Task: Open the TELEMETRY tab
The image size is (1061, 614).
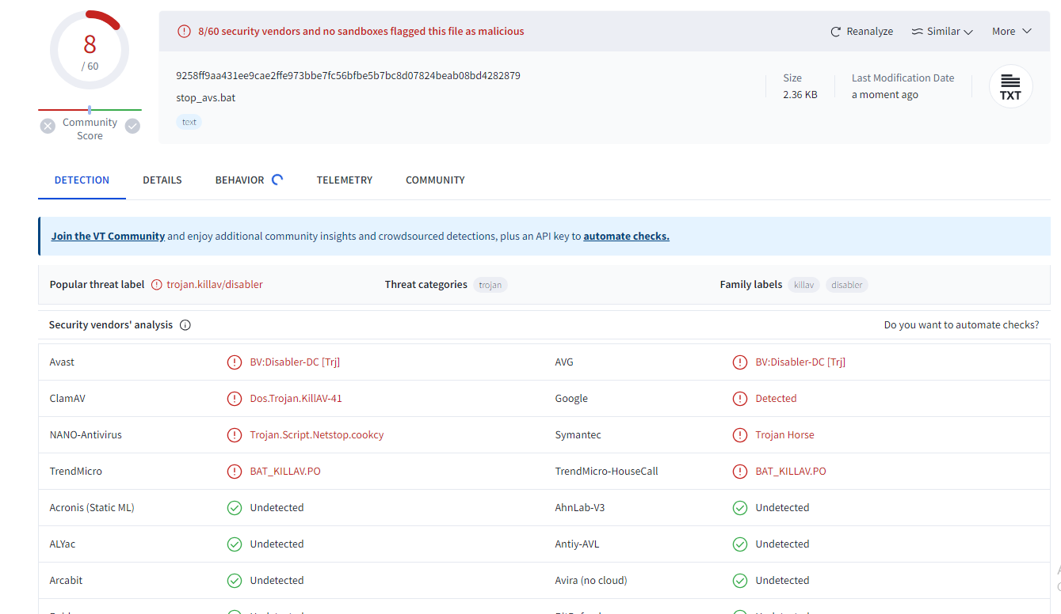Action: (345, 180)
